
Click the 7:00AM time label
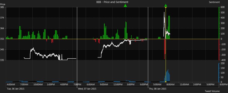coord(24,84)
